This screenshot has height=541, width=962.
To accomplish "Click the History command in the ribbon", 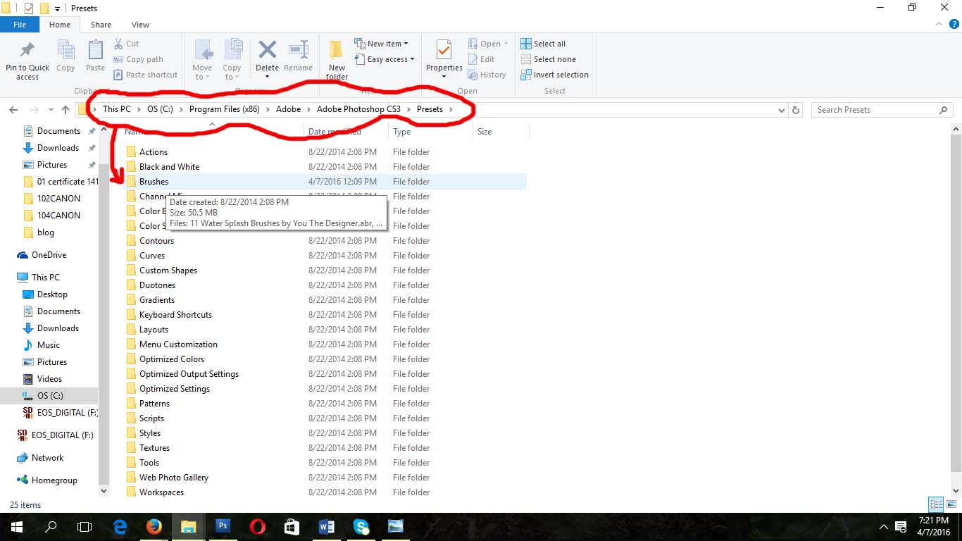I will point(486,75).
